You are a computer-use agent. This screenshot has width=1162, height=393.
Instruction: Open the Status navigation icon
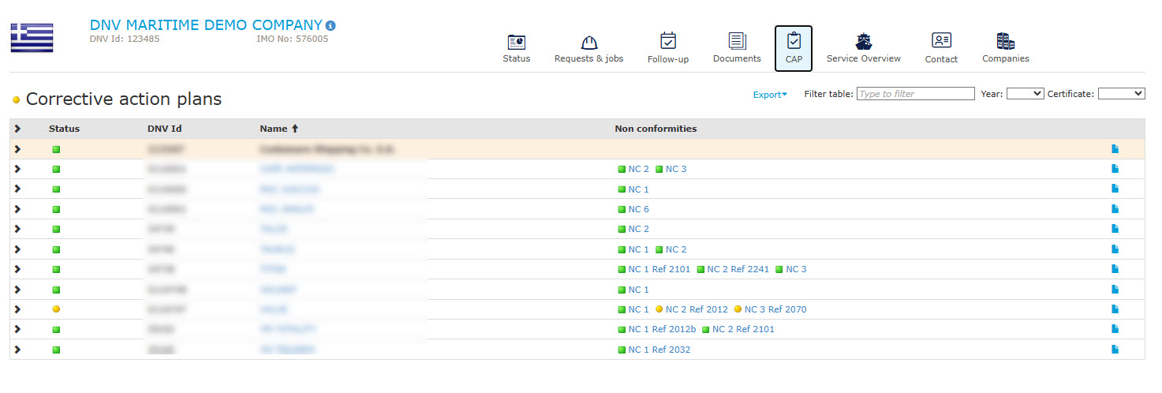[x=517, y=42]
